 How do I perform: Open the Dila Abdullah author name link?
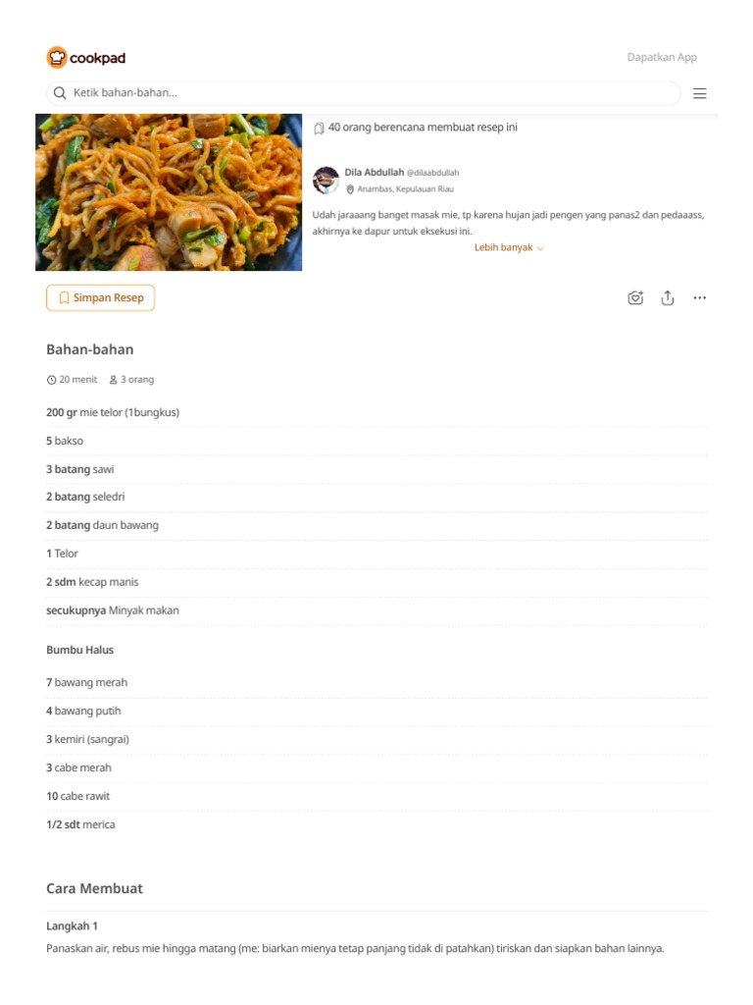coord(374,172)
